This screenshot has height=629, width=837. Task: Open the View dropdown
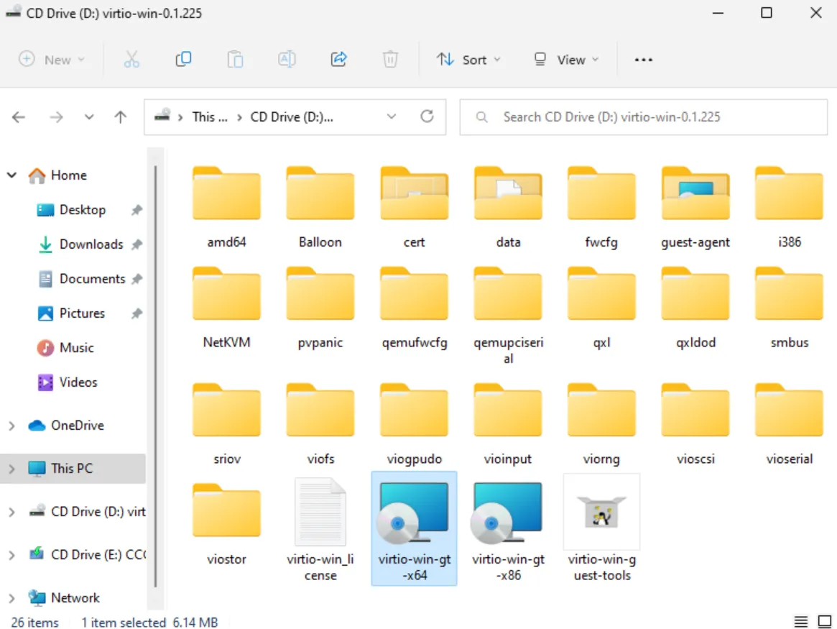click(567, 60)
